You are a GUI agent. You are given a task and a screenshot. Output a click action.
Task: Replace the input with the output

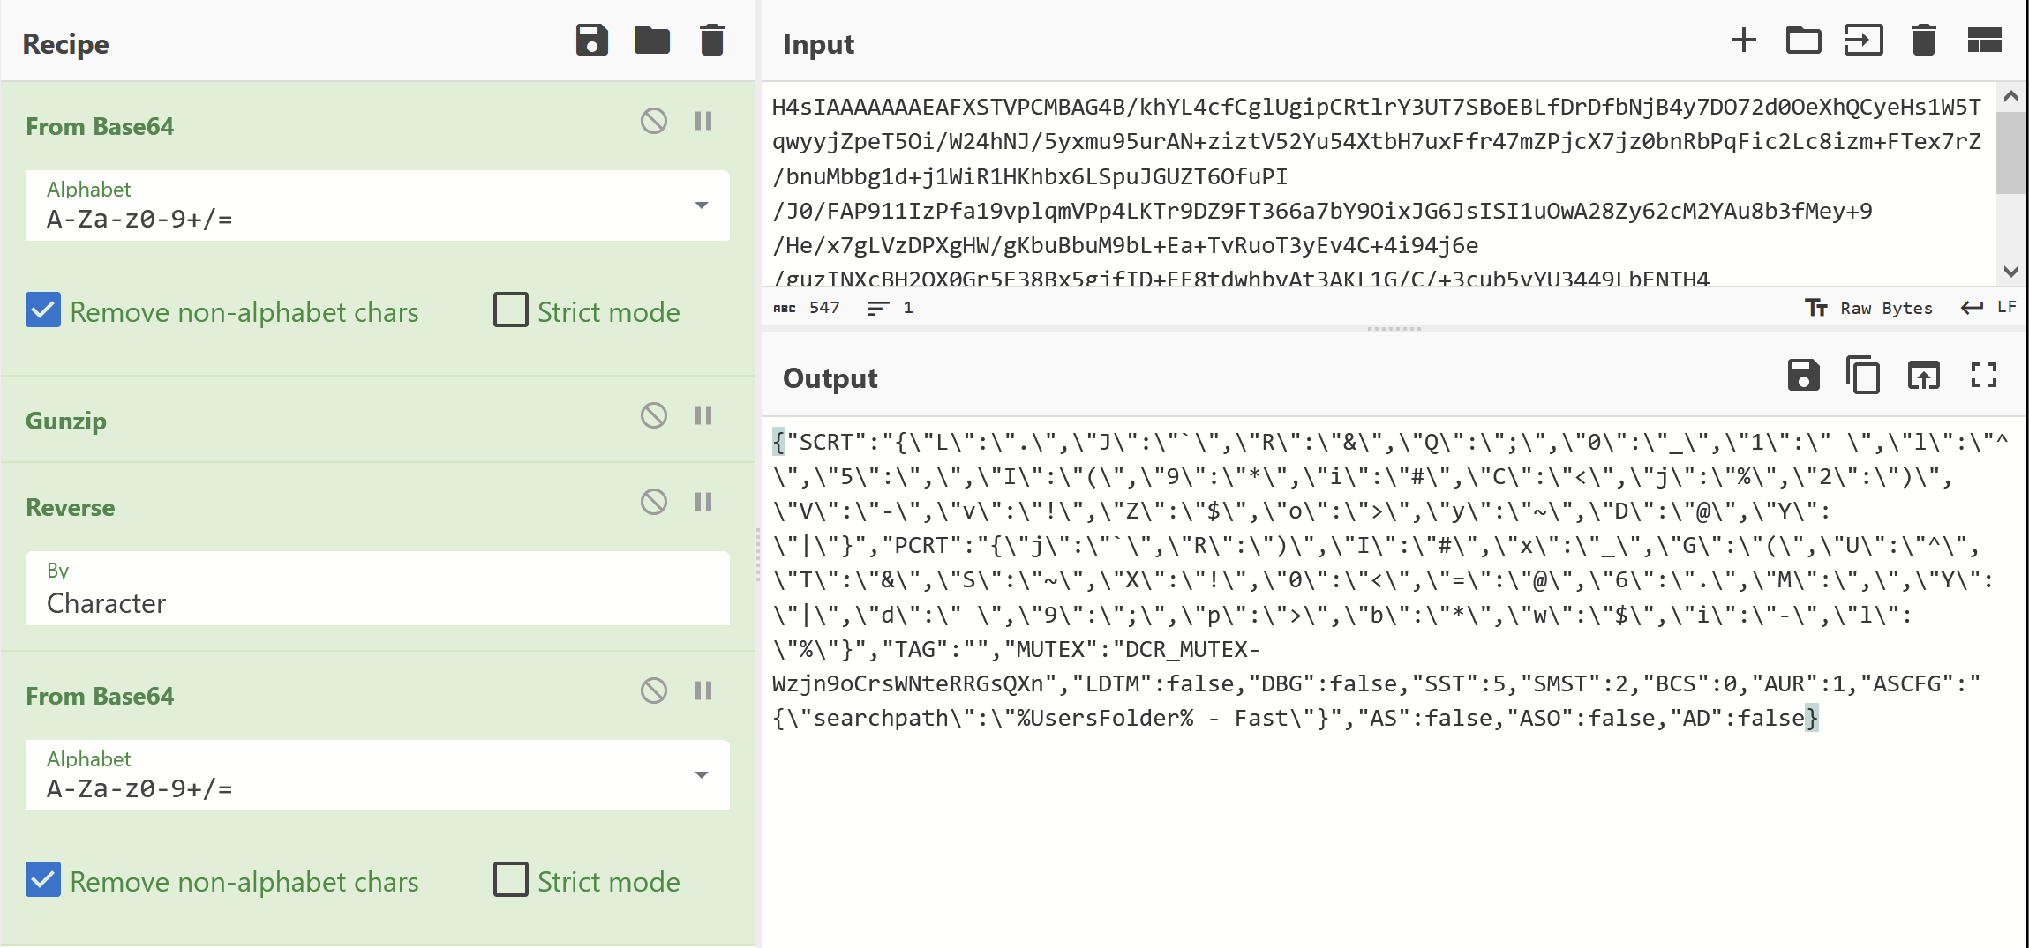tap(1924, 376)
